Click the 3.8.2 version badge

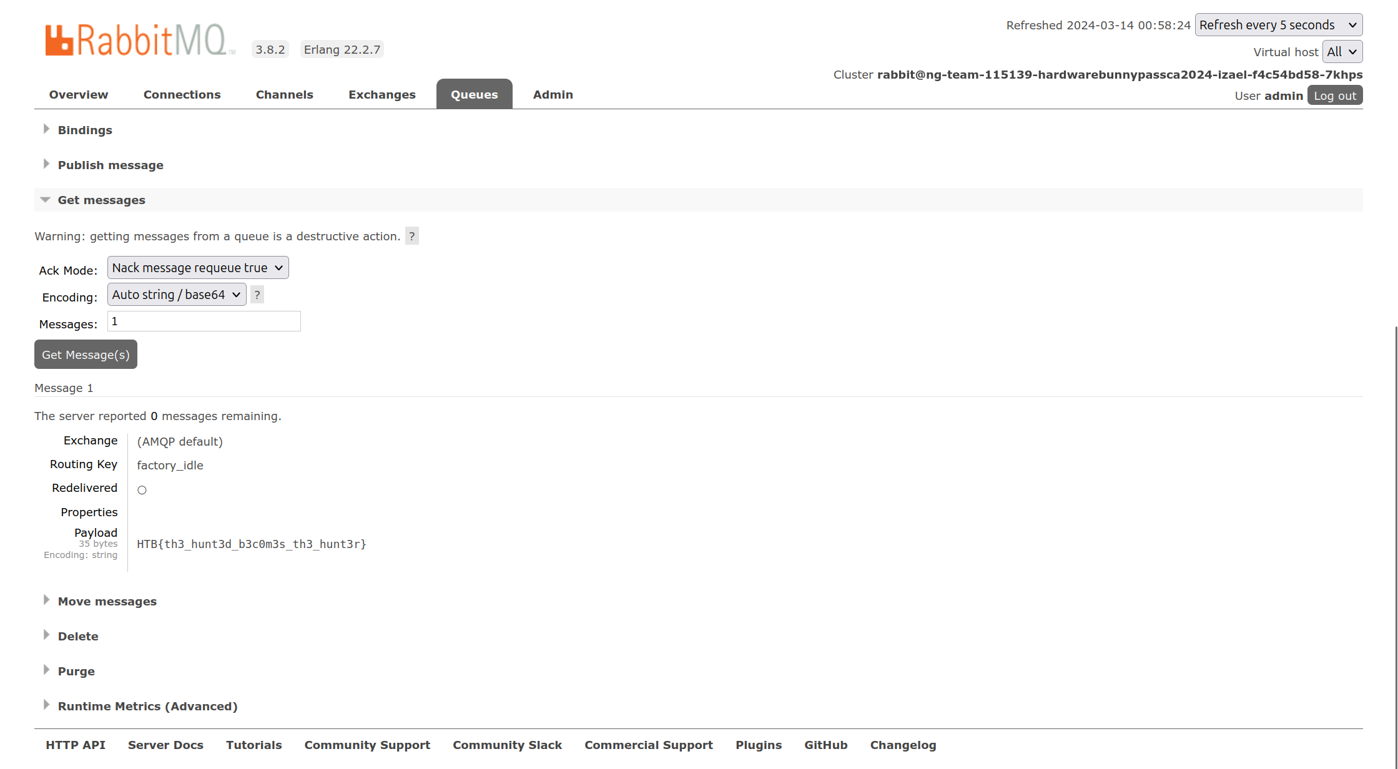coord(270,49)
